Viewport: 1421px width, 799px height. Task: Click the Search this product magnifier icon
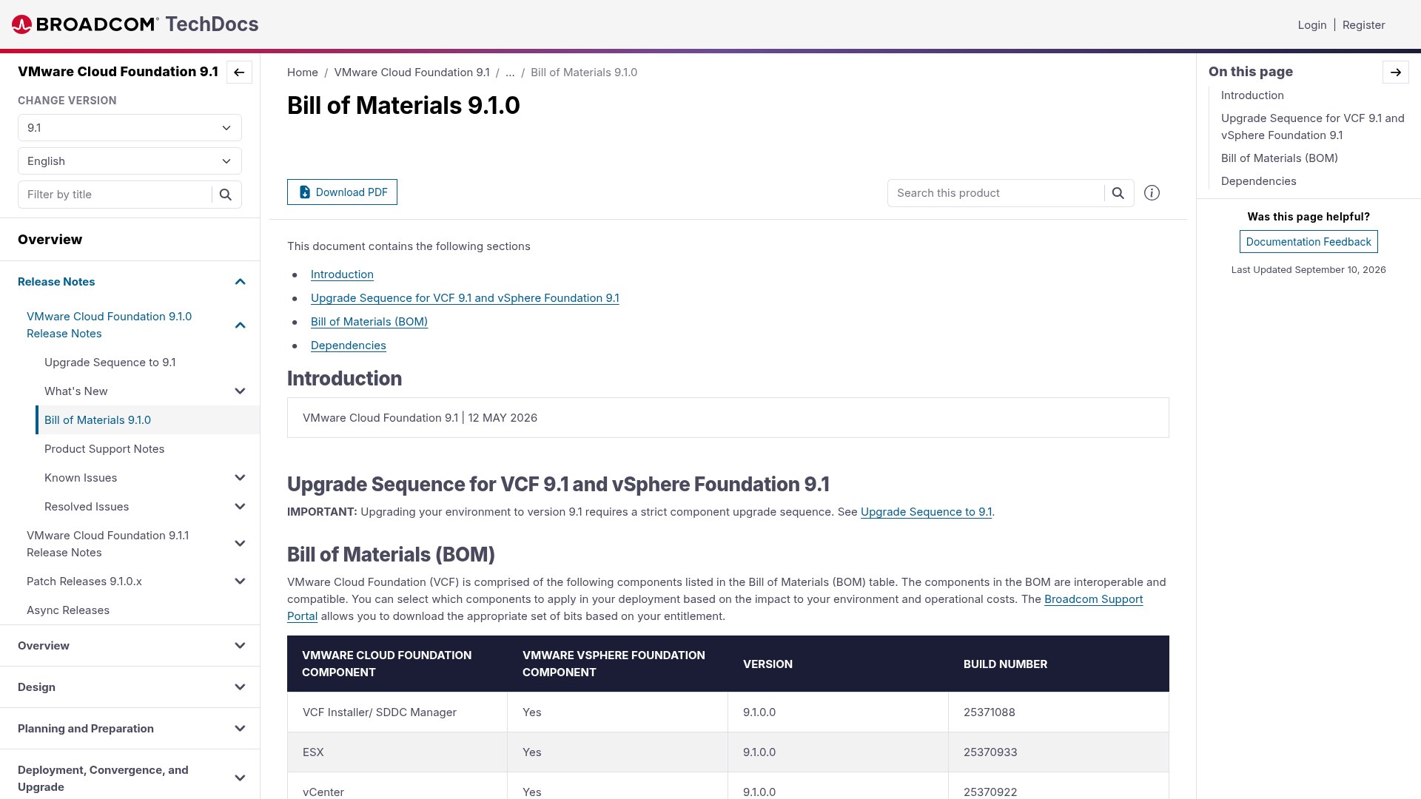1118,193
